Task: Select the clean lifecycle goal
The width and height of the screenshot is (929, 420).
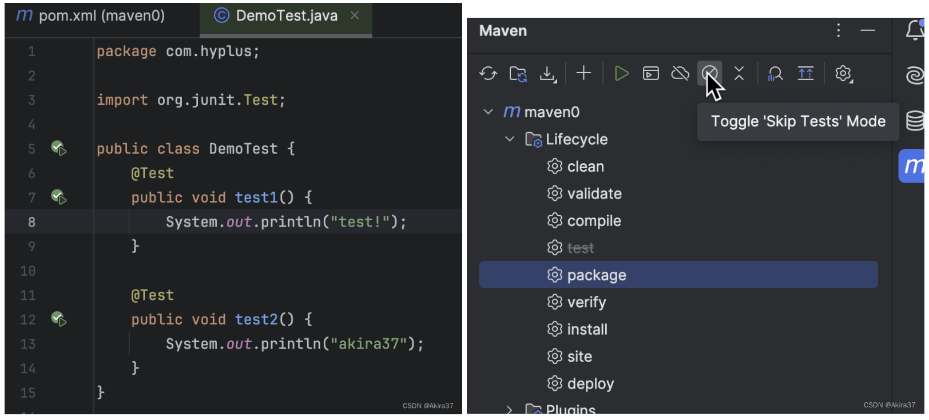Action: pyautogui.click(x=585, y=167)
